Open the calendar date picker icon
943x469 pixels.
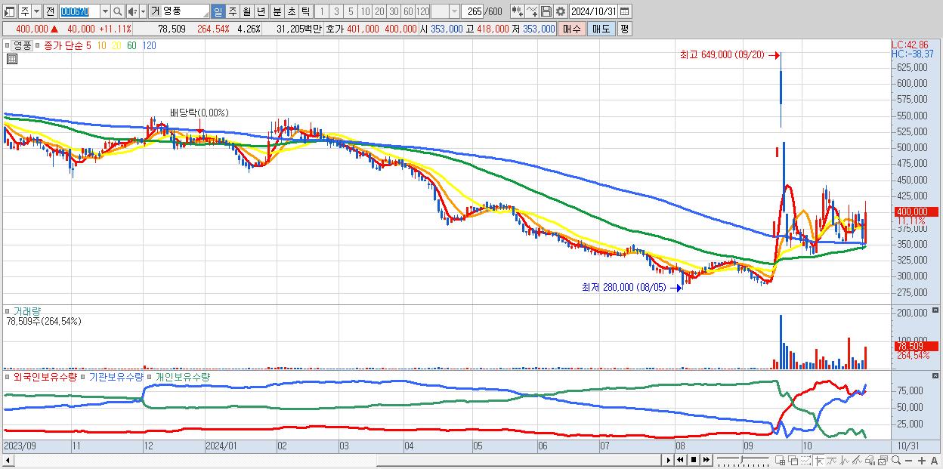pyautogui.click(x=625, y=11)
